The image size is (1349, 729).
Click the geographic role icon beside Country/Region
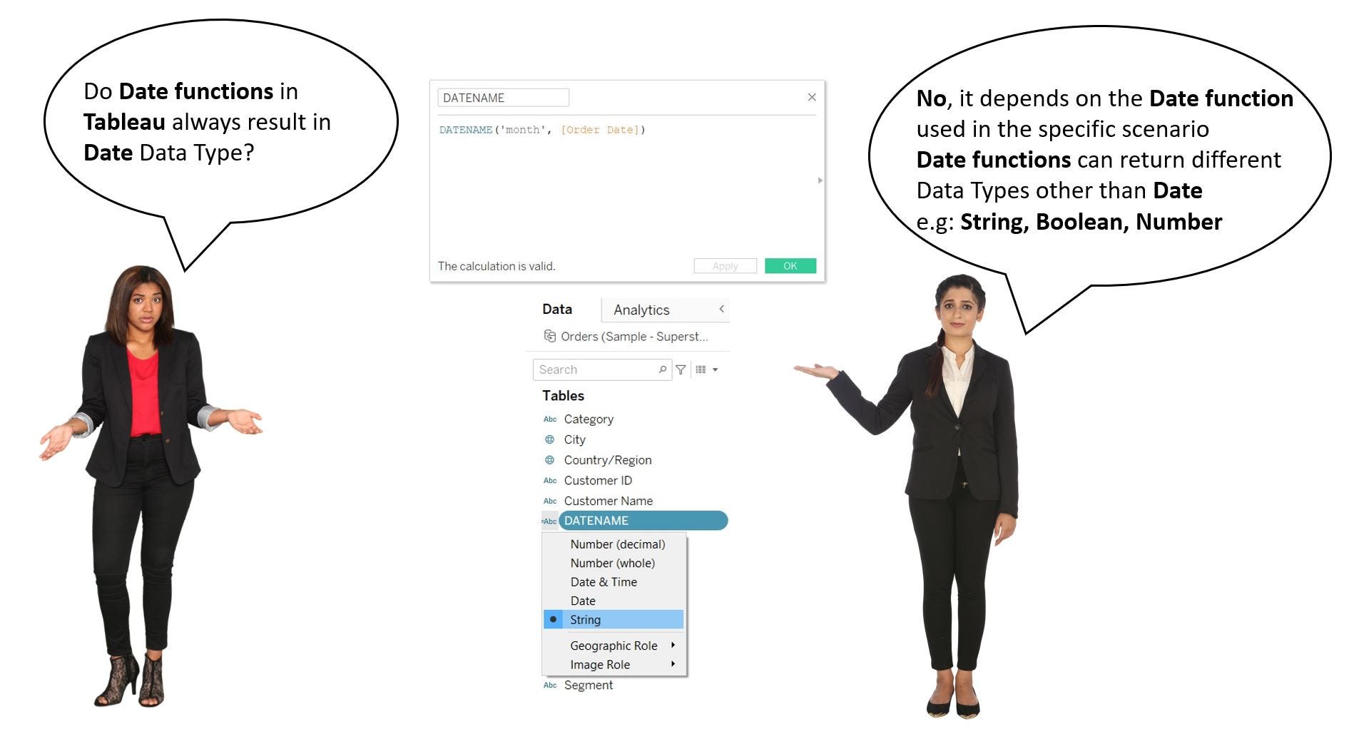click(549, 460)
